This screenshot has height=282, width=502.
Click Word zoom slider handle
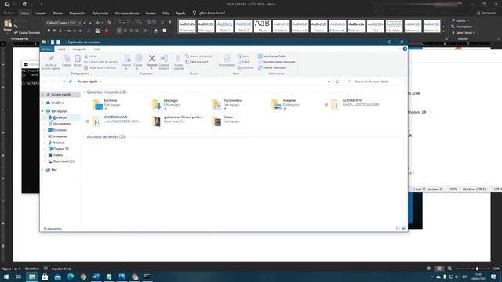[x=477, y=269]
